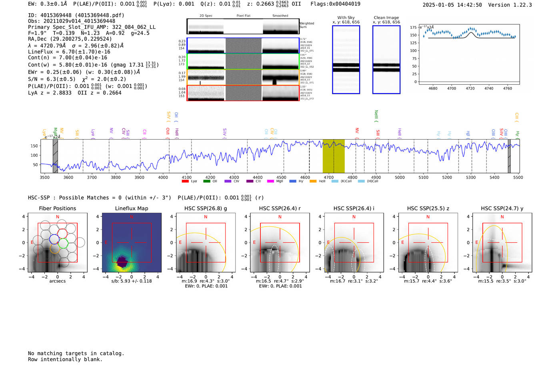Open the HSC SSP(25.5) z image
This screenshot has height=381, width=560.
428,243
